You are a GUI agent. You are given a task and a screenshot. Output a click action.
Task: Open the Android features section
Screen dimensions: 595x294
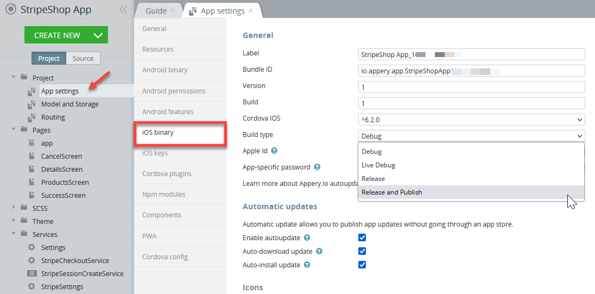tap(180, 111)
